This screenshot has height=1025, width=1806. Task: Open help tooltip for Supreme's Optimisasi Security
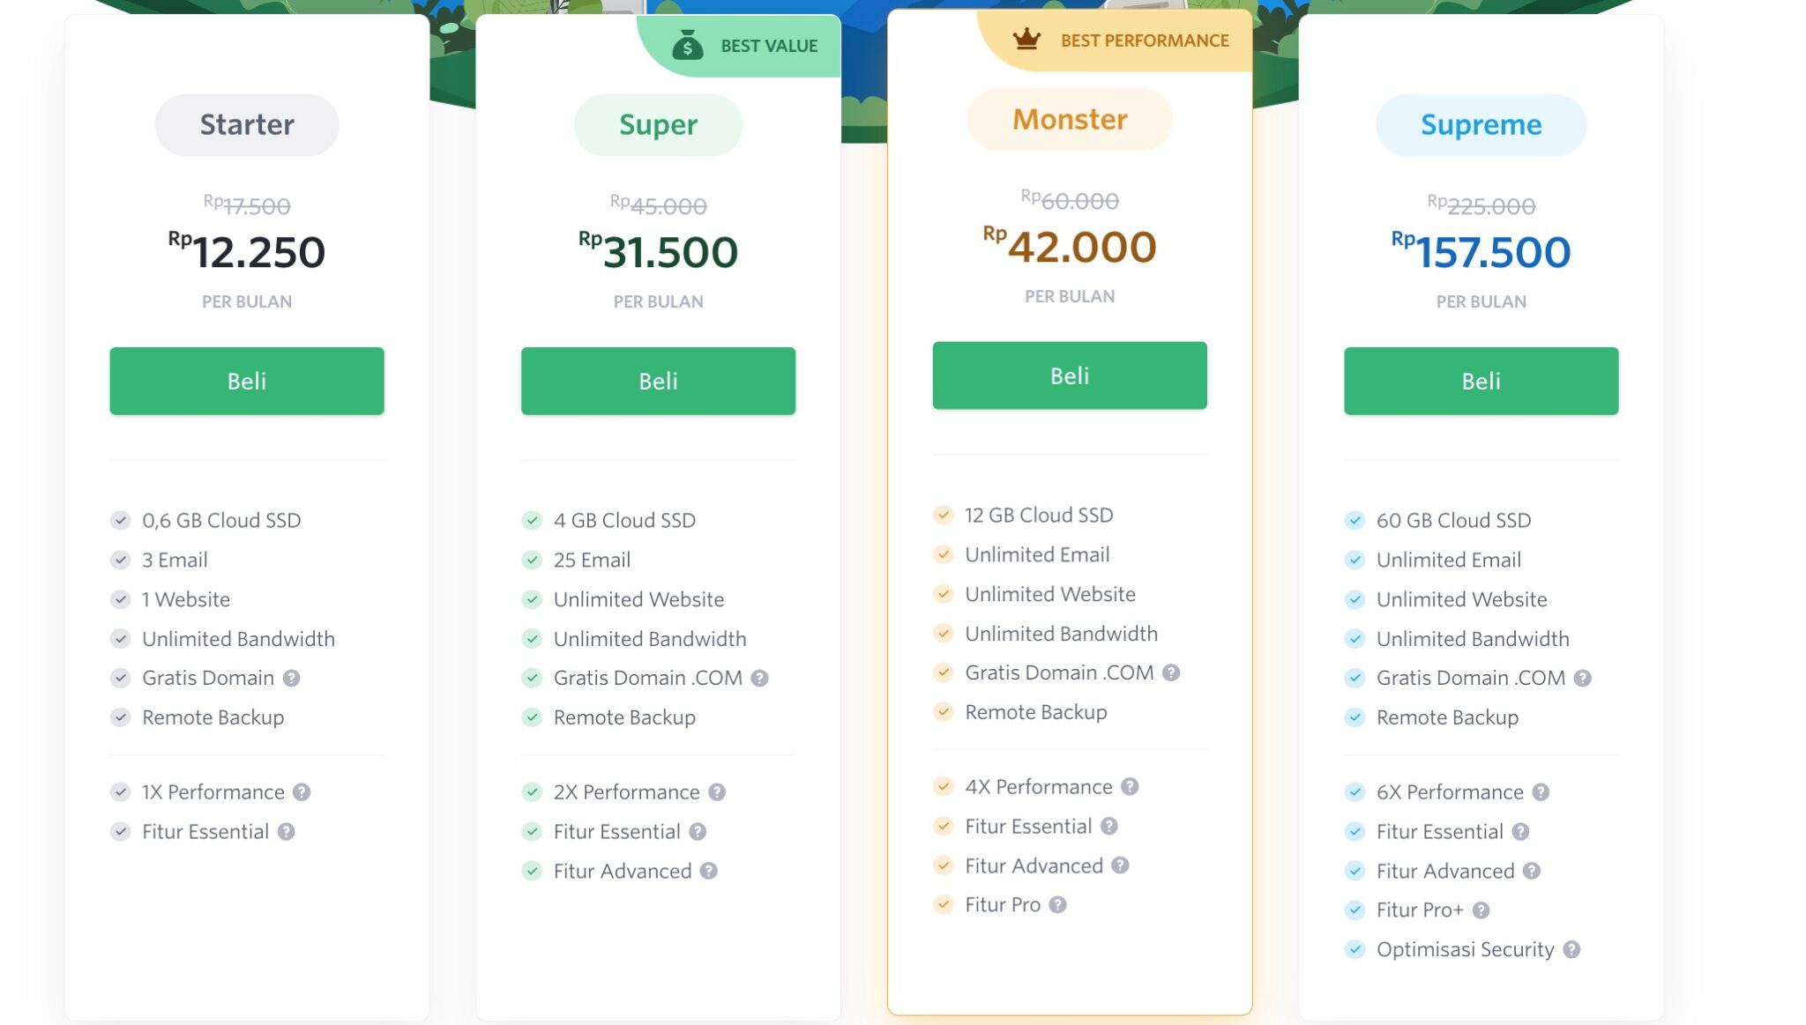(x=1571, y=950)
